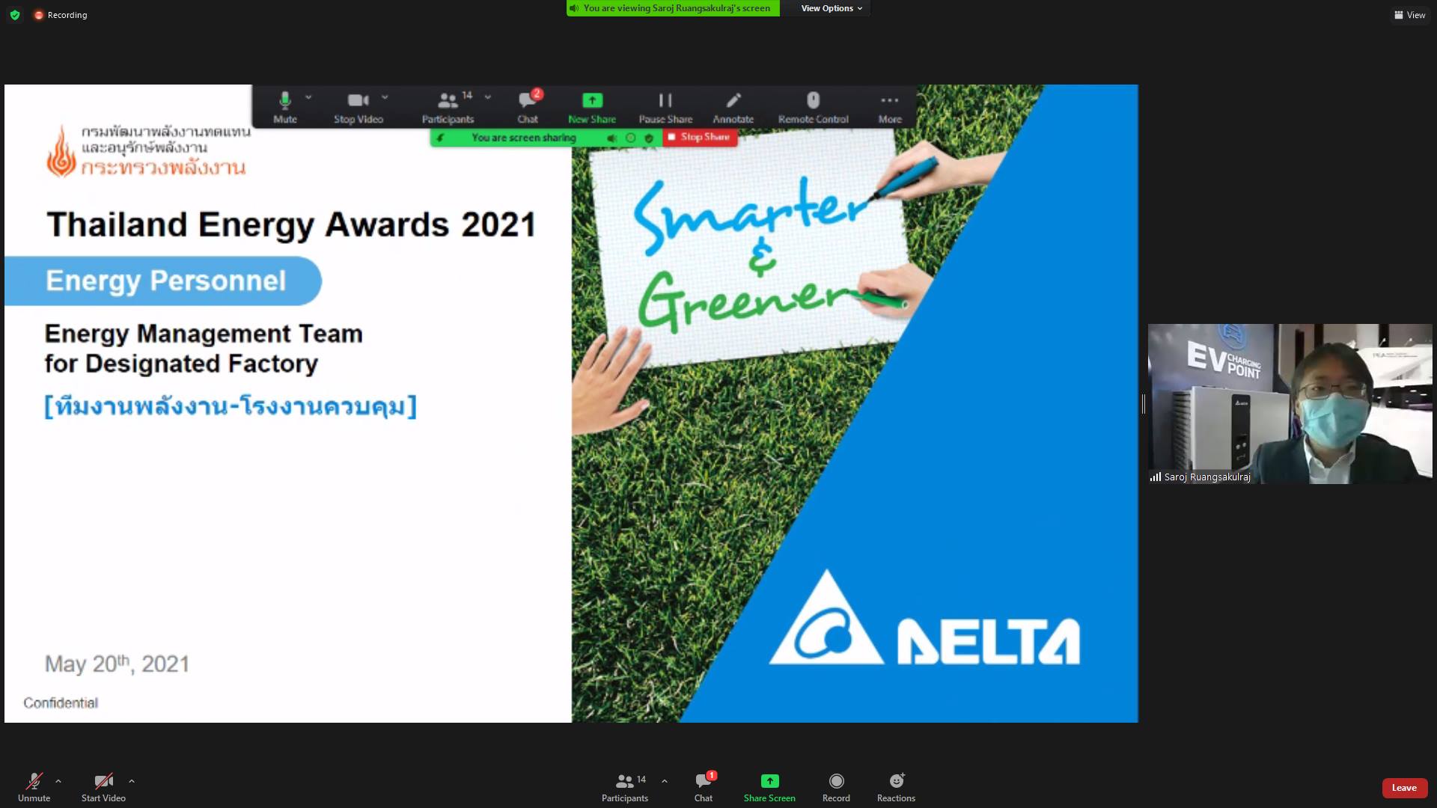Click 'You are viewing Saroj Ruangsakulraj's screen' banner

point(673,8)
